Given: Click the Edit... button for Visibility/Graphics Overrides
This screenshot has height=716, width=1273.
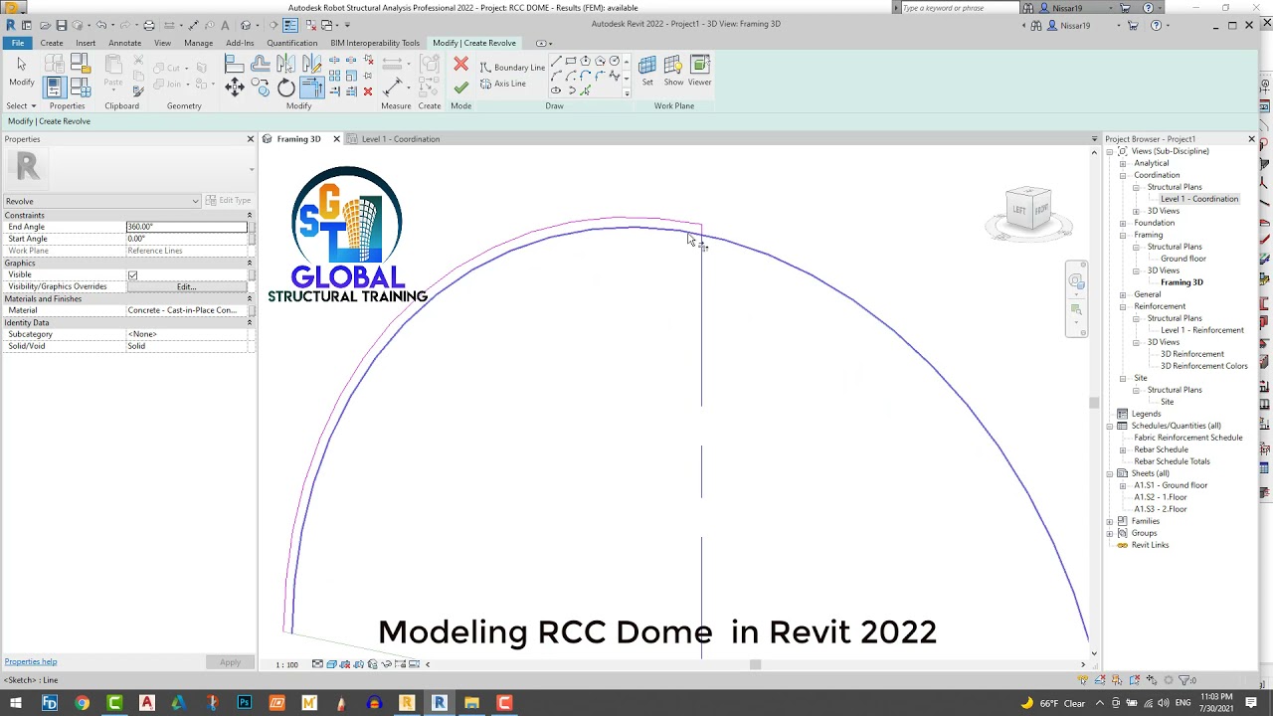Looking at the screenshot, I should [186, 286].
